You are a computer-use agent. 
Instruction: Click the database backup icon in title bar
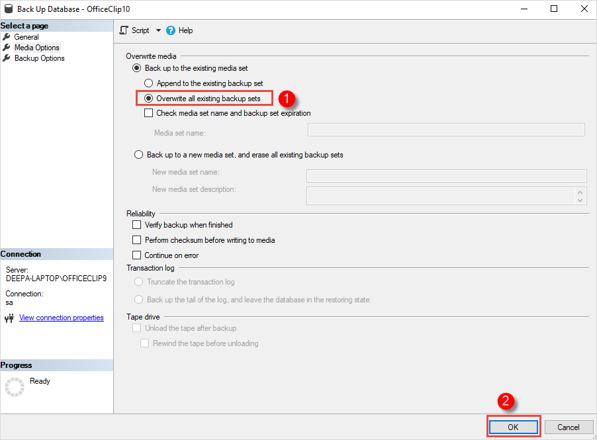8,9
